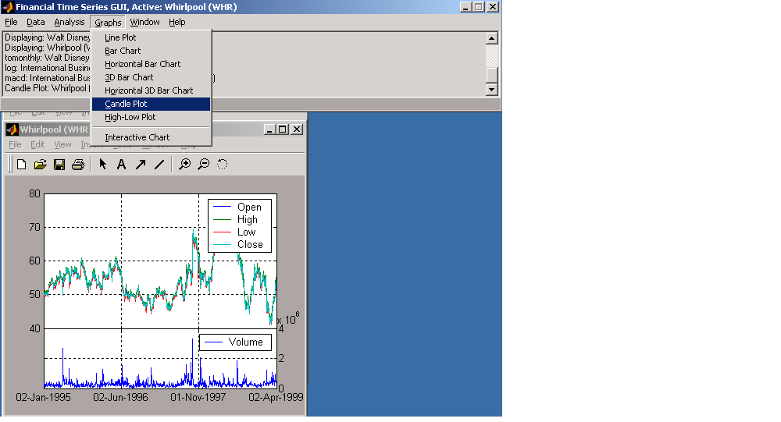This screenshot has height=422, width=781.
Task: Choose Line Plot from Graphs menu
Action: tap(151, 37)
